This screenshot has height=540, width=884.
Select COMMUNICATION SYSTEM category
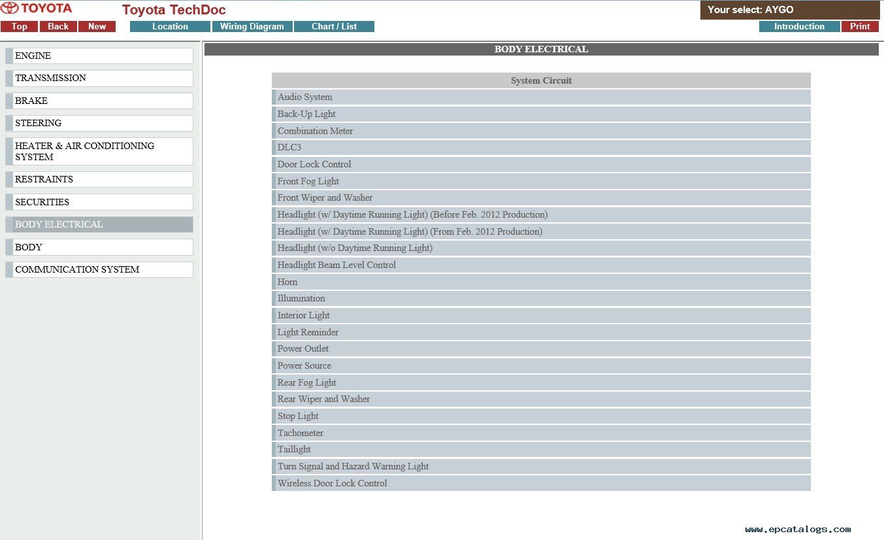99,269
